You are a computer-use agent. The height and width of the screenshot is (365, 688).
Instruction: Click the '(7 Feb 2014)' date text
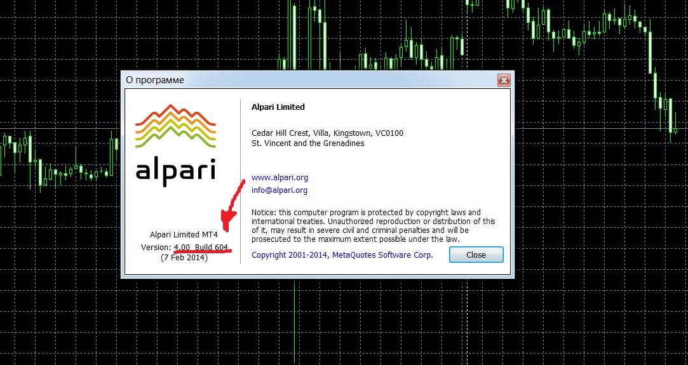point(184,258)
